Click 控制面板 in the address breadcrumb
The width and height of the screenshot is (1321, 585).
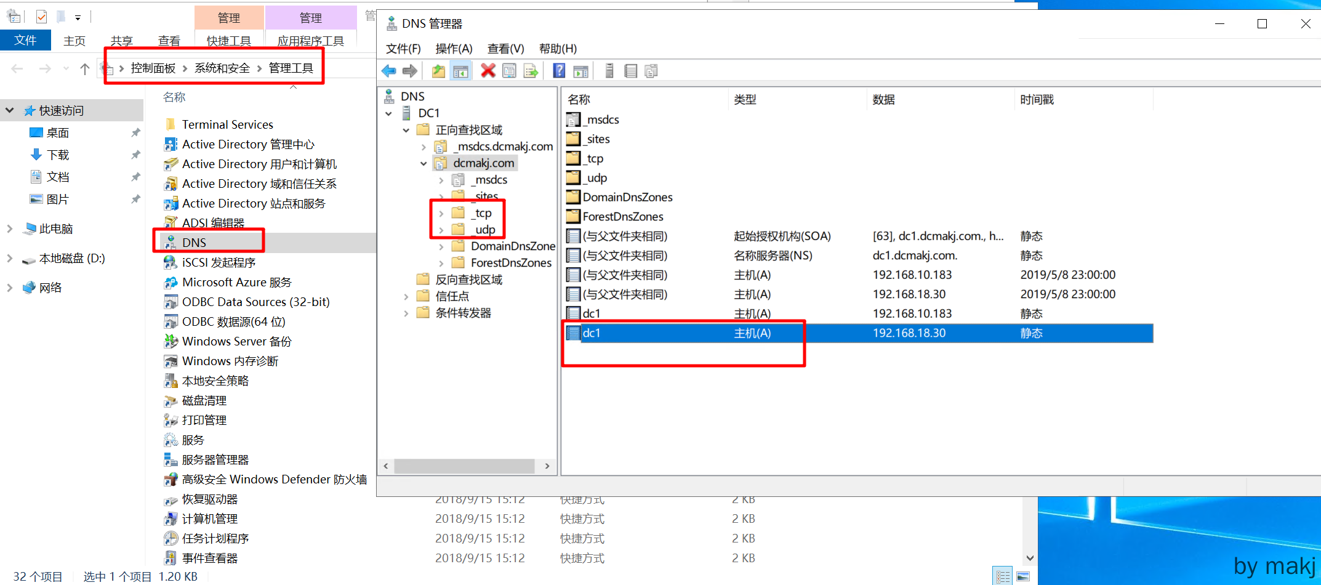153,68
